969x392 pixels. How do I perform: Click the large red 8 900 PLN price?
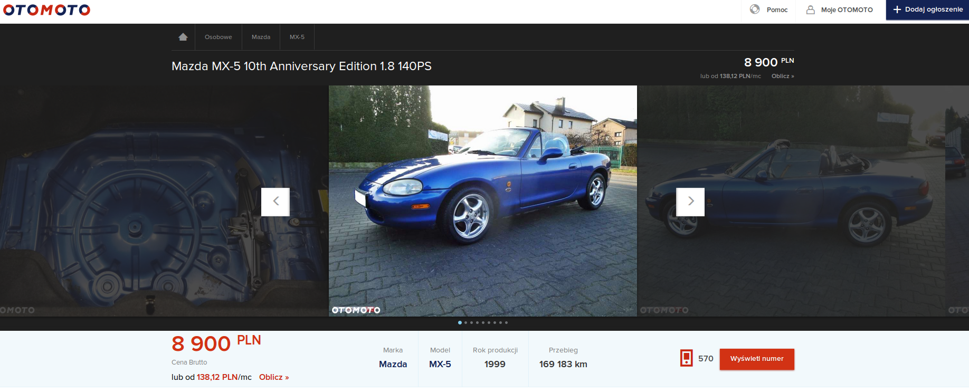coord(216,343)
